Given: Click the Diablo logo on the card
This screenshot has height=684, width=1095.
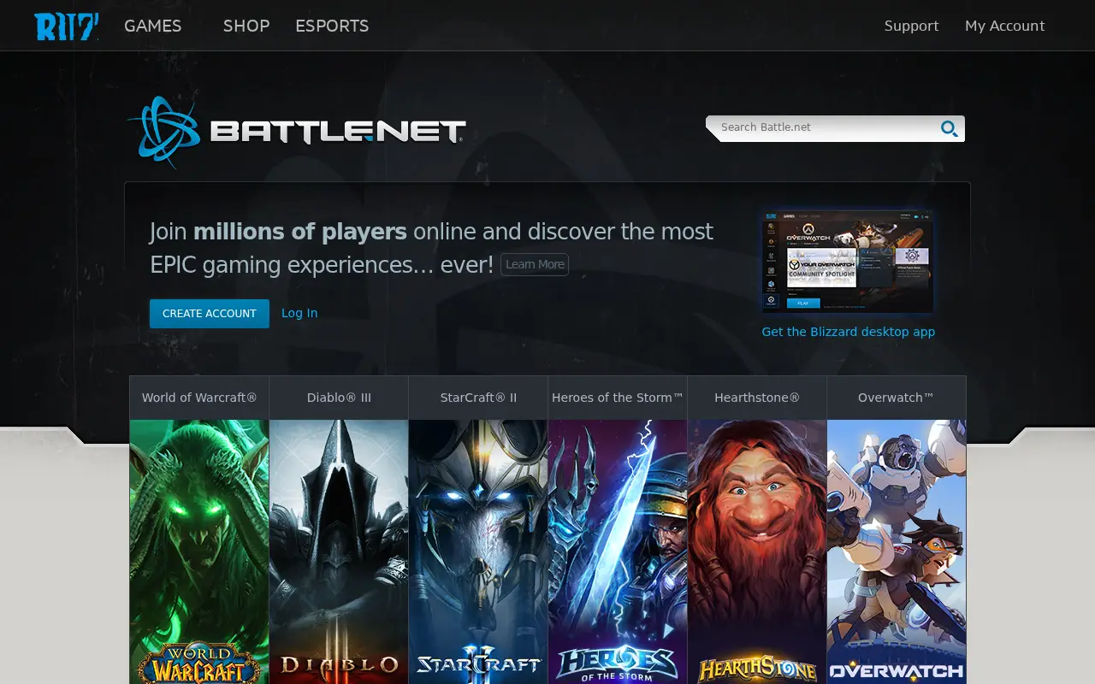Looking at the screenshot, I should click(x=339, y=663).
